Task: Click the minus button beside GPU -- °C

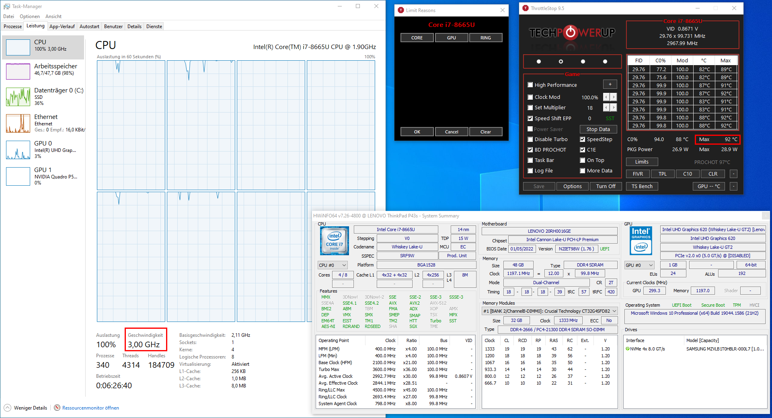Action: click(x=734, y=186)
